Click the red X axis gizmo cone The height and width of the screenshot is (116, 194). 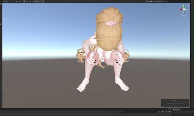[181, 9]
